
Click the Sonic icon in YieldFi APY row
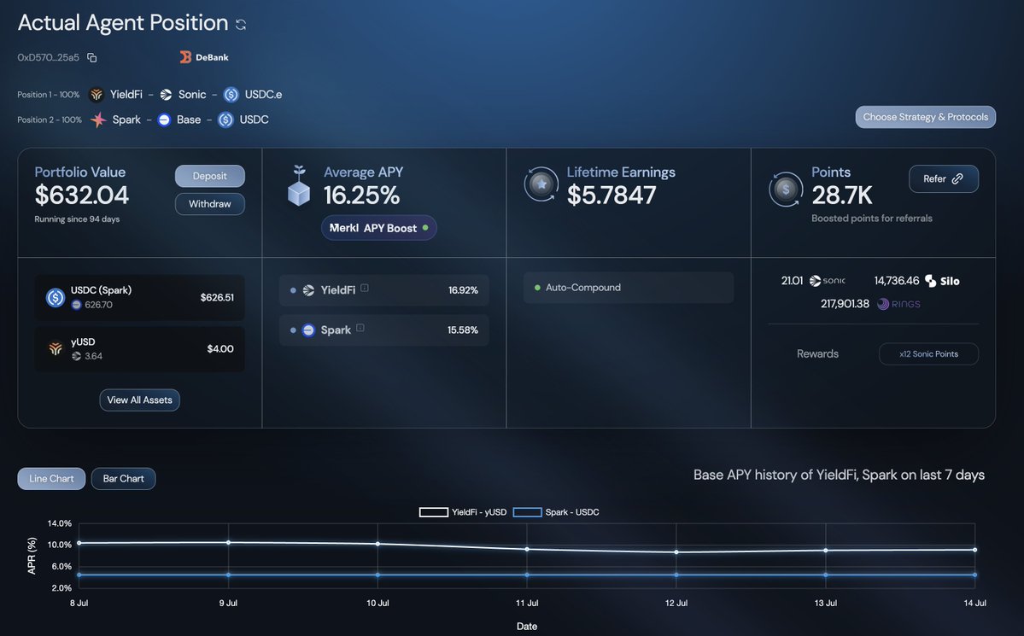(308, 290)
